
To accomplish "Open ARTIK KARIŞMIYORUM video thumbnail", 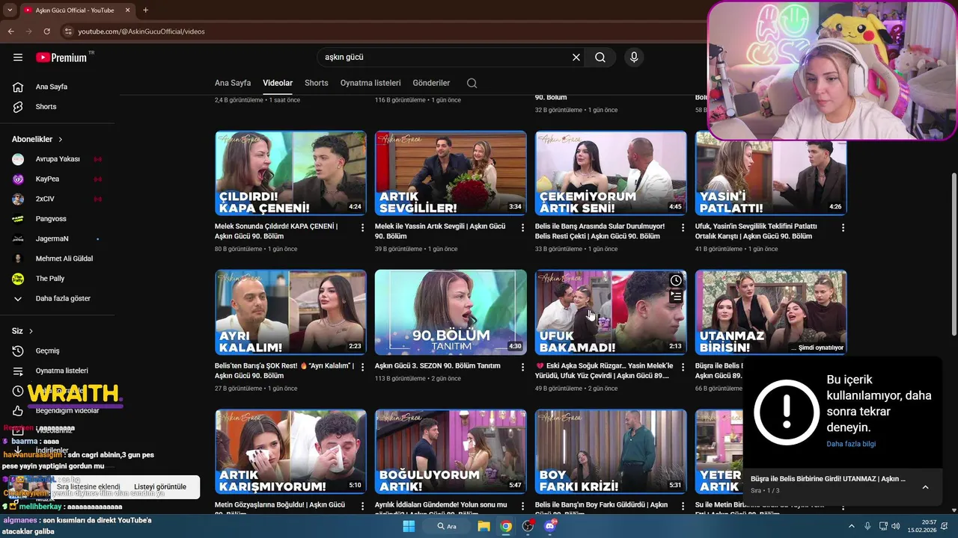I will pyautogui.click(x=290, y=451).
